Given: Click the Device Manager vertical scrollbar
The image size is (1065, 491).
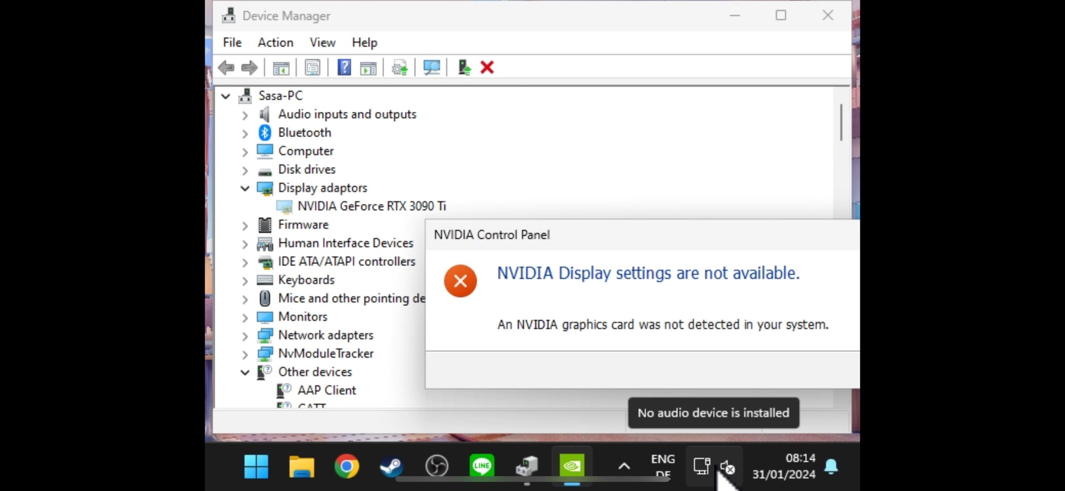Looking at the screenshot, I should (841, 122).
